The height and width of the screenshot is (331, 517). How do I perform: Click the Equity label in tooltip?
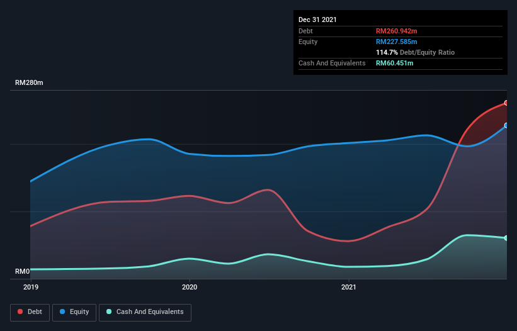coord(308,42)
